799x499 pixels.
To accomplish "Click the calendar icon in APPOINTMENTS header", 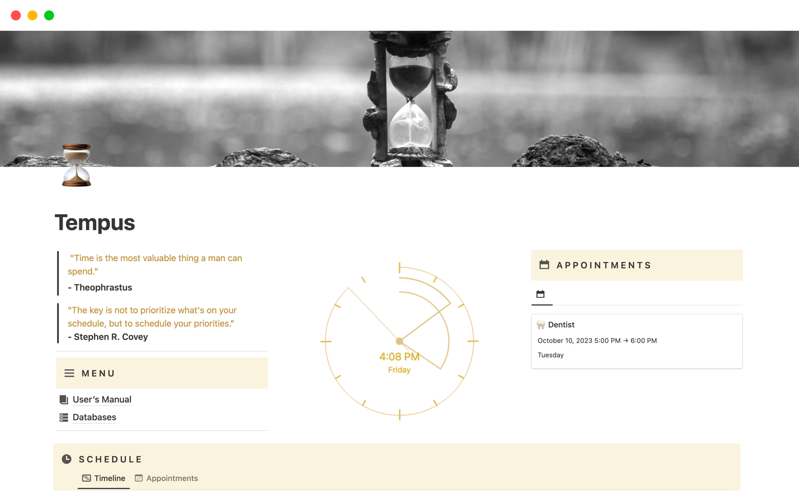I will click(543, 264).
